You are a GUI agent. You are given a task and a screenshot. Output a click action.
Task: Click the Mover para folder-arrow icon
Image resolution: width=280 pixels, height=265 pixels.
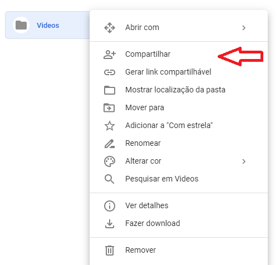tap(109, 108)
